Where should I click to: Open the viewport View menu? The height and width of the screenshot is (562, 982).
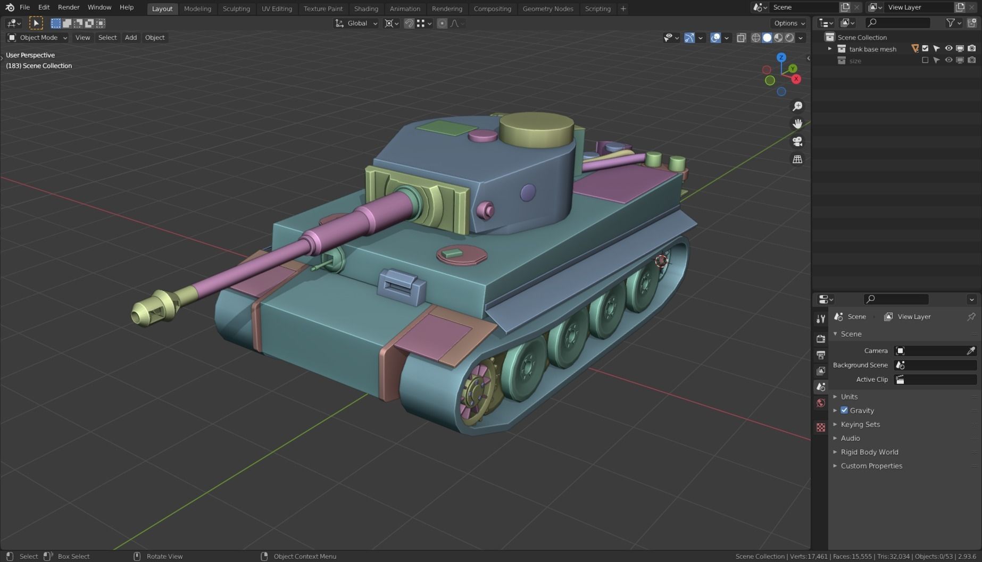pyautogui.click(x=82, y=38)
